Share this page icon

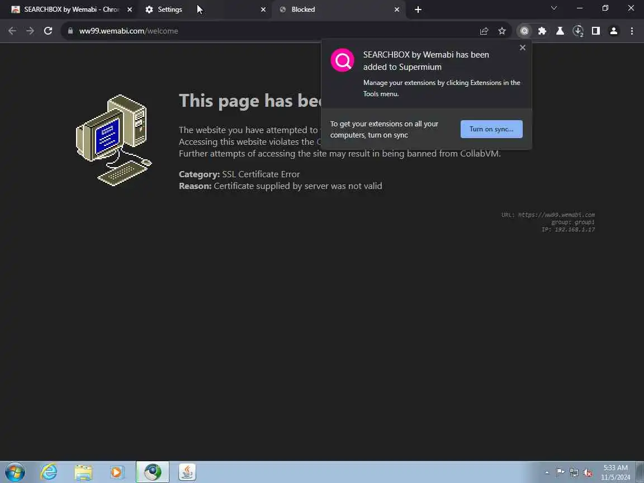(x=484, y=31)
